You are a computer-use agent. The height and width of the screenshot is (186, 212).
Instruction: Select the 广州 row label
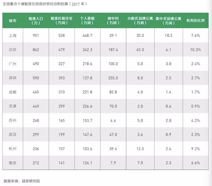click(x=13, y=64)
